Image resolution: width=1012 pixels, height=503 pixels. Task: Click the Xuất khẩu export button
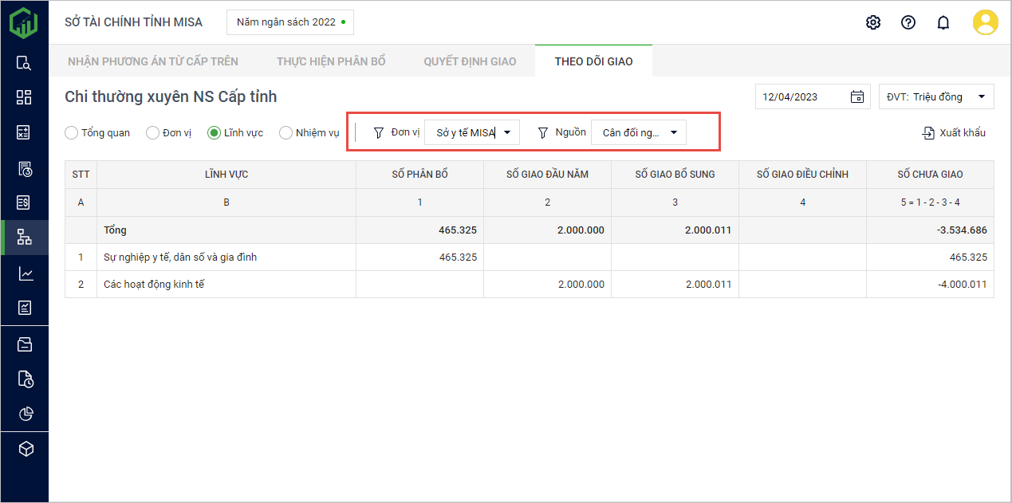tap(954, 133)
